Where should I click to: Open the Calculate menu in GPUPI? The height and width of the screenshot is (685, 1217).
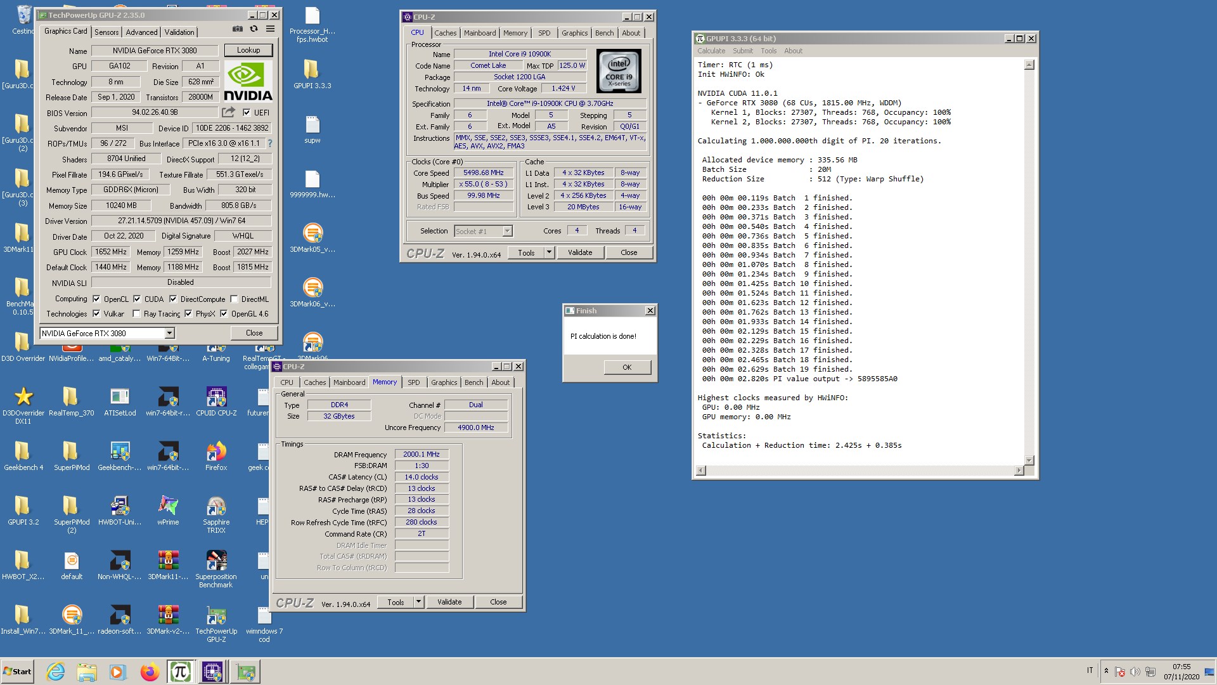coord(711,51)
